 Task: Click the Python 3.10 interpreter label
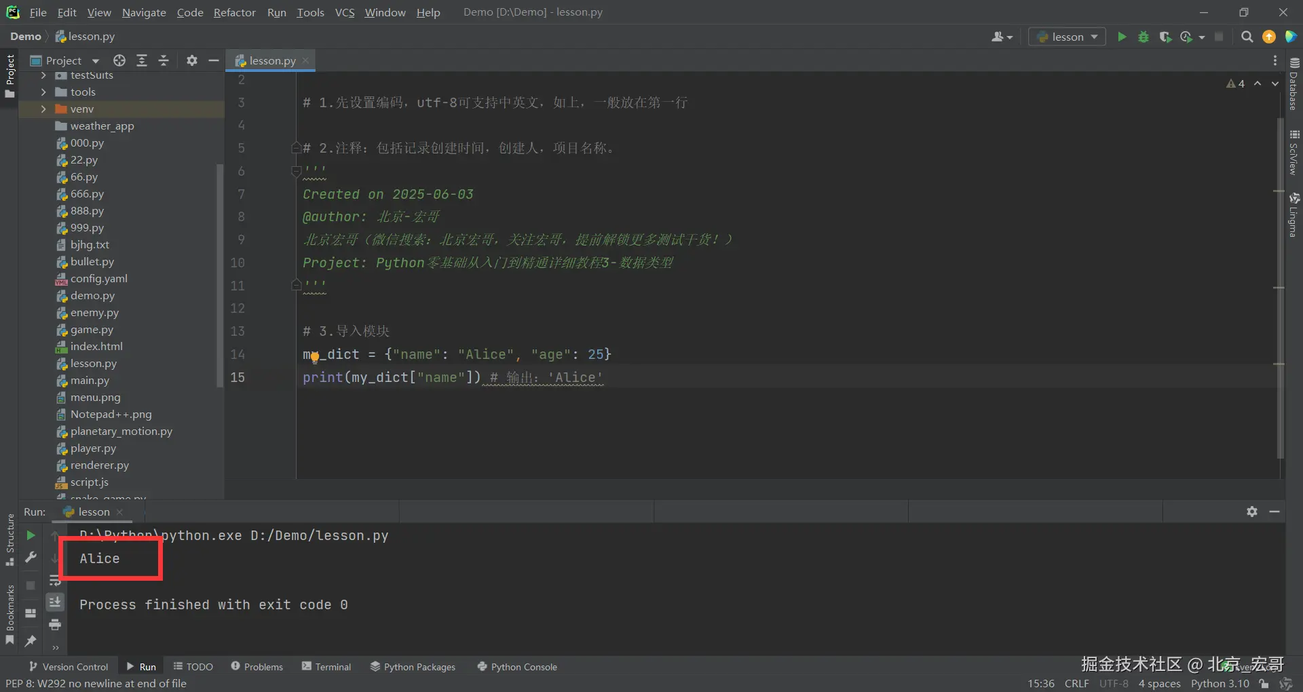[1220, 683]
